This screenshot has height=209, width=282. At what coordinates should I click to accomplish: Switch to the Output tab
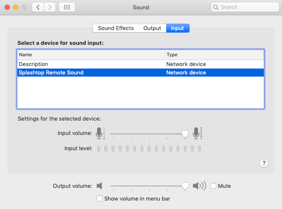(152, 28)
